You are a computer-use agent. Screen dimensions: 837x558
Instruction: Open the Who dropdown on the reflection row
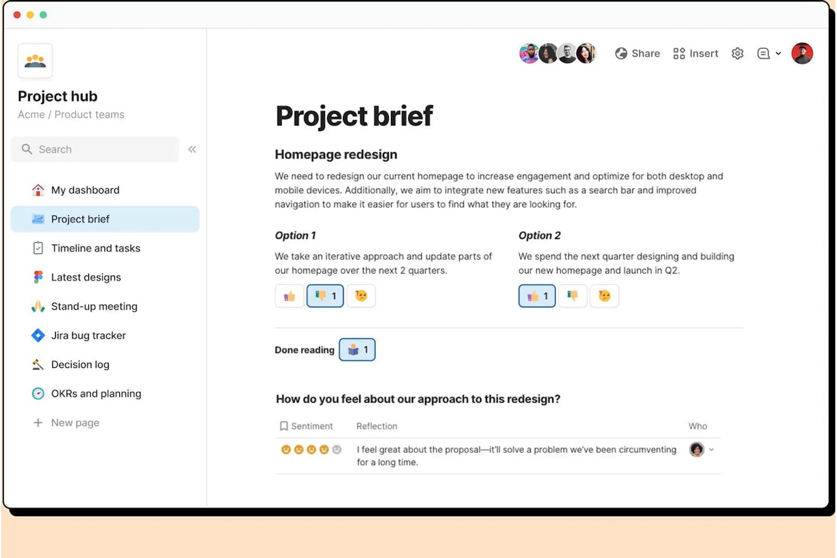pyautogui.click(x=711, y=449)
